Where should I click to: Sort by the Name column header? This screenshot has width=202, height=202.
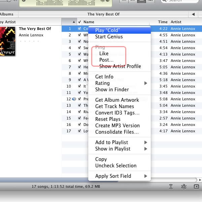(x=115, y=22)
